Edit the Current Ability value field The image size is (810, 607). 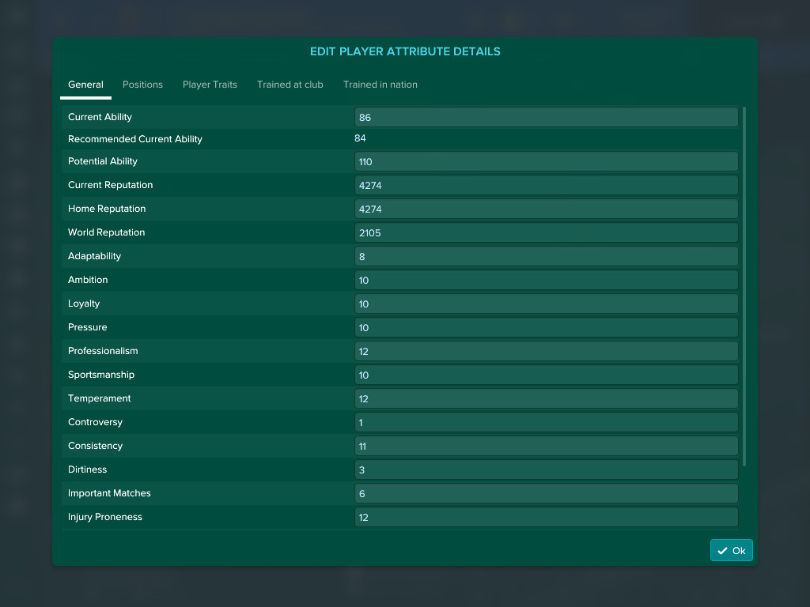tap(546, 116)
